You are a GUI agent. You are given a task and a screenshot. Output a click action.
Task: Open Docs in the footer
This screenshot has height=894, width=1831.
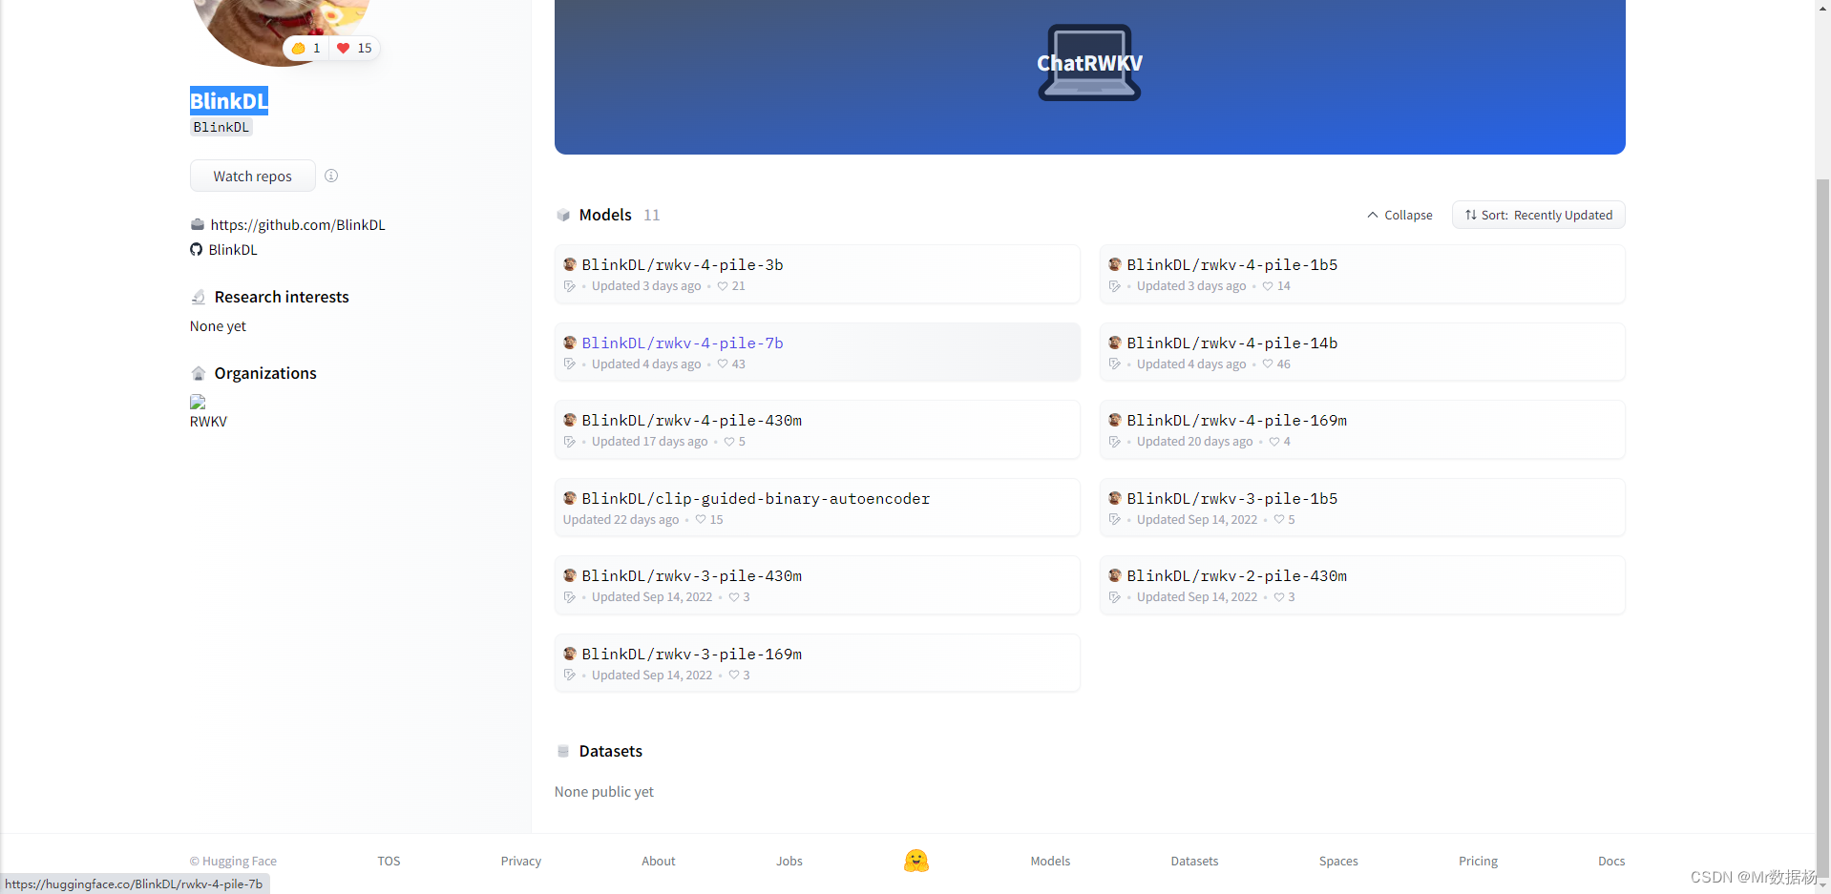(1611, 862)
